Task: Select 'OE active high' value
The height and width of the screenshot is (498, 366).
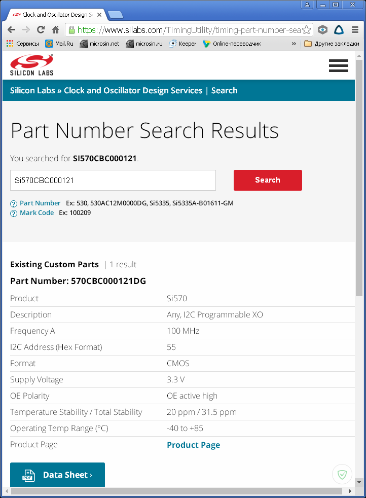Action: pyautogui.click(x=192, y=396)
